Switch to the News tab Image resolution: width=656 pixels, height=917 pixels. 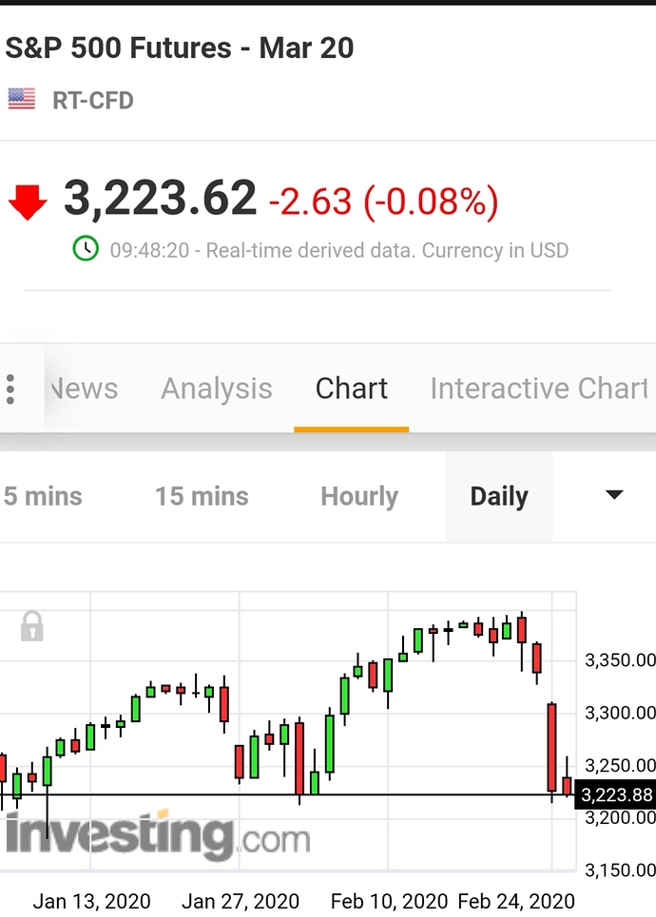tap(85, 389)
